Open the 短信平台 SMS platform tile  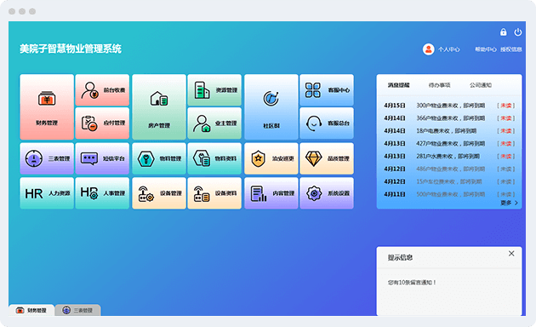click(x=102, y=158)
